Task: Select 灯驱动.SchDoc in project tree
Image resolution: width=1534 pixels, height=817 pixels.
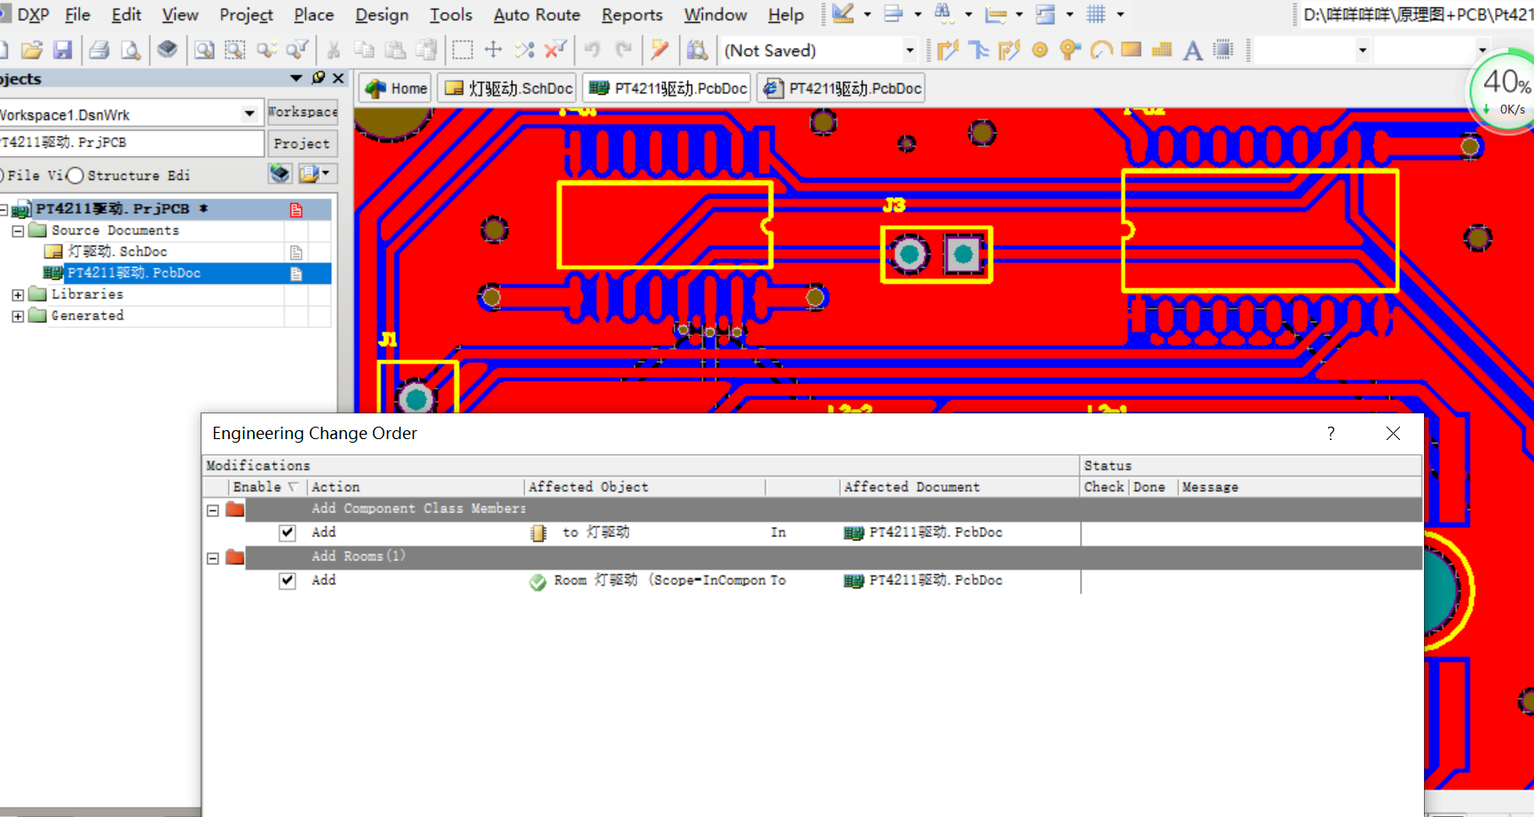Action: (117, 252)
